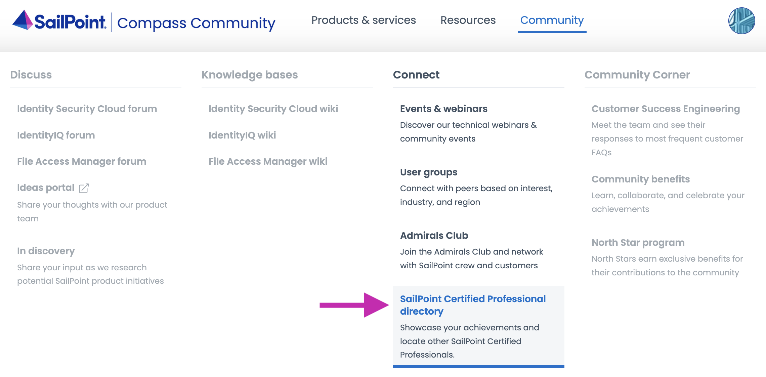
Task: View Community benefits
Action: pyautogui.click(x=640, y=179)
